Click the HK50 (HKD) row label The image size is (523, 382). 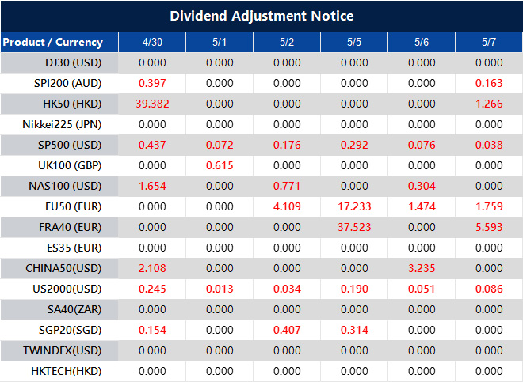tap(72, 104)
